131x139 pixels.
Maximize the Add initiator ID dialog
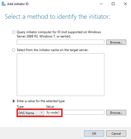click(x=113, y=4)
